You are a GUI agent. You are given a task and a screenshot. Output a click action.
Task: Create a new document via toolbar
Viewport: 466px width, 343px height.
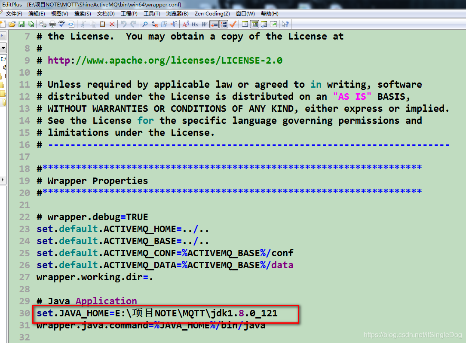click(3, 24)
